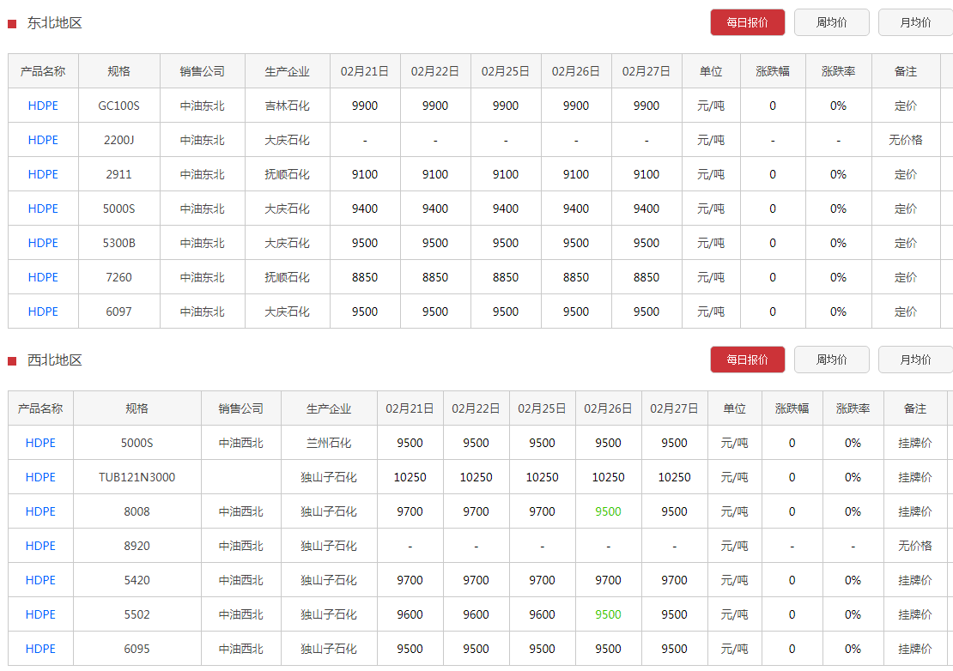
Task: Click 02月22日 price 9100 in 2911 row
Action: (x=435, y=174)
